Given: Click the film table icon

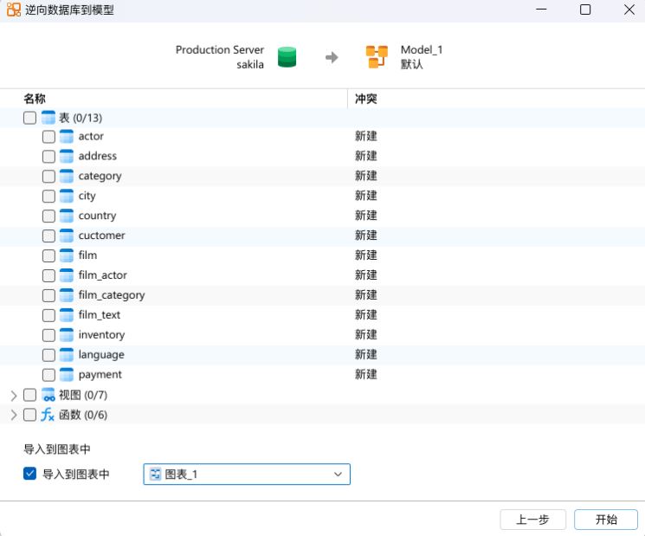Looking at the screenshot, I should (66, 255).
